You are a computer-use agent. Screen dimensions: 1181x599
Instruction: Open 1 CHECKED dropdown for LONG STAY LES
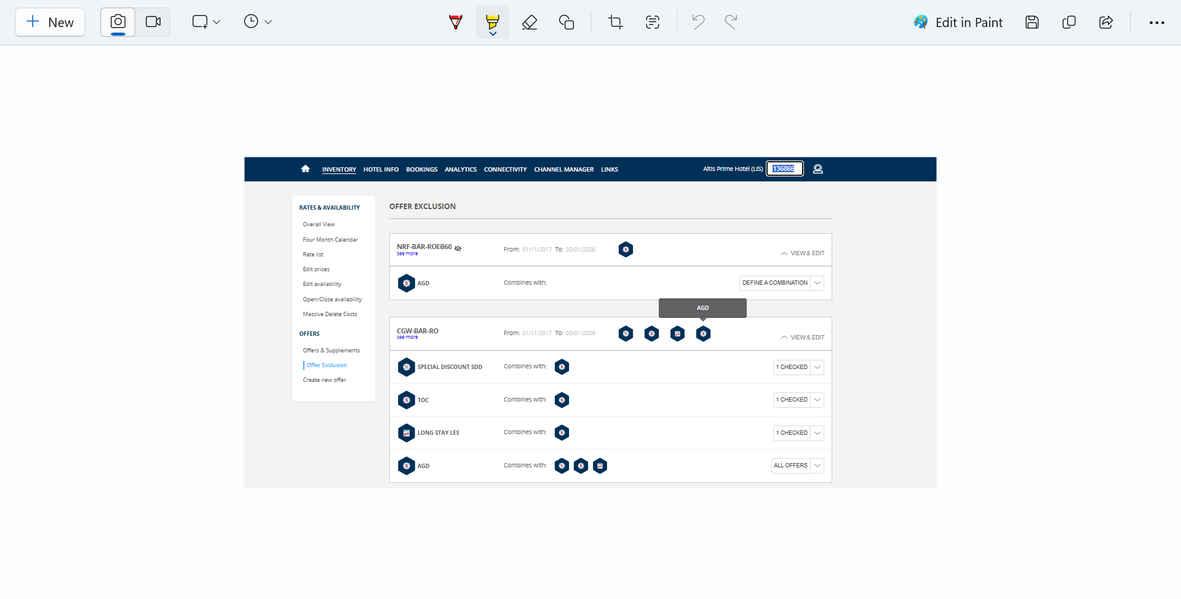[798, 433]
